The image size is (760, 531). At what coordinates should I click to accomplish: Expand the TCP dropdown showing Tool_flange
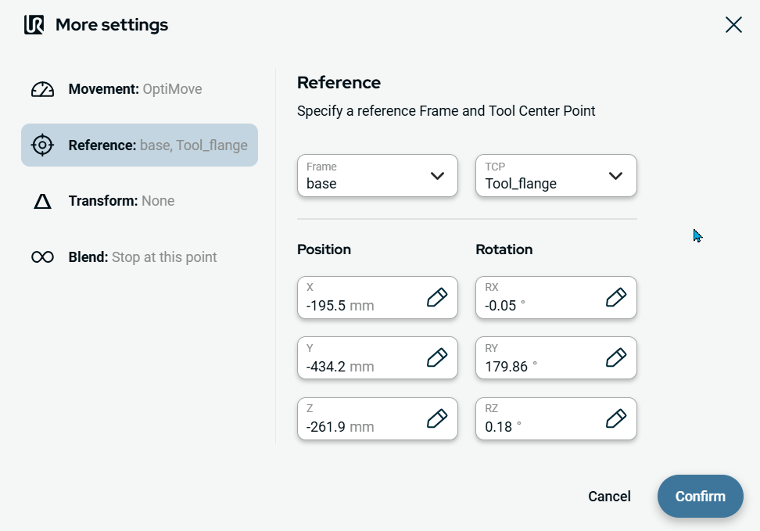(x=556, y=176)
